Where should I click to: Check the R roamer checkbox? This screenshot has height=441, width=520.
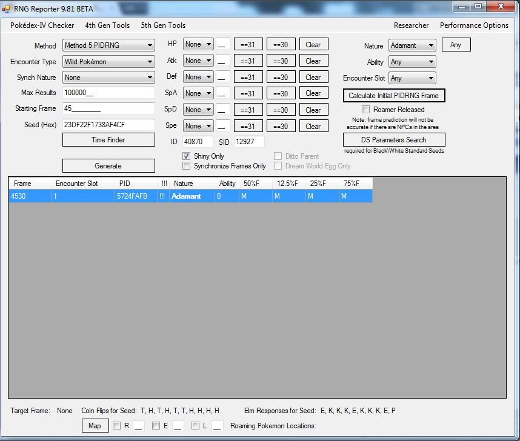[x=117, y=425]
